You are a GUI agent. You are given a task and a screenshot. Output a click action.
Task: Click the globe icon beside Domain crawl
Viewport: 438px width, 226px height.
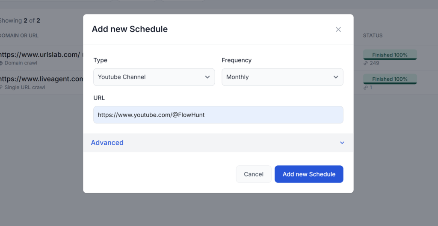pyautogui.click(x=1, y=63)
